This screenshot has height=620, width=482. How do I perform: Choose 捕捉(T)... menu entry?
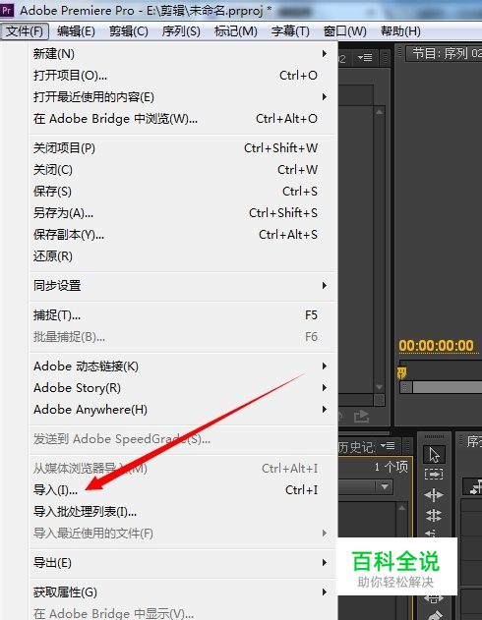tap(183, 315)
